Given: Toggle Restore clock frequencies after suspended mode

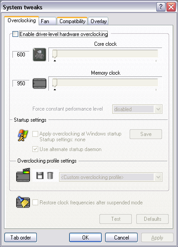Looking at the screenshot, I should pos(35,202).
